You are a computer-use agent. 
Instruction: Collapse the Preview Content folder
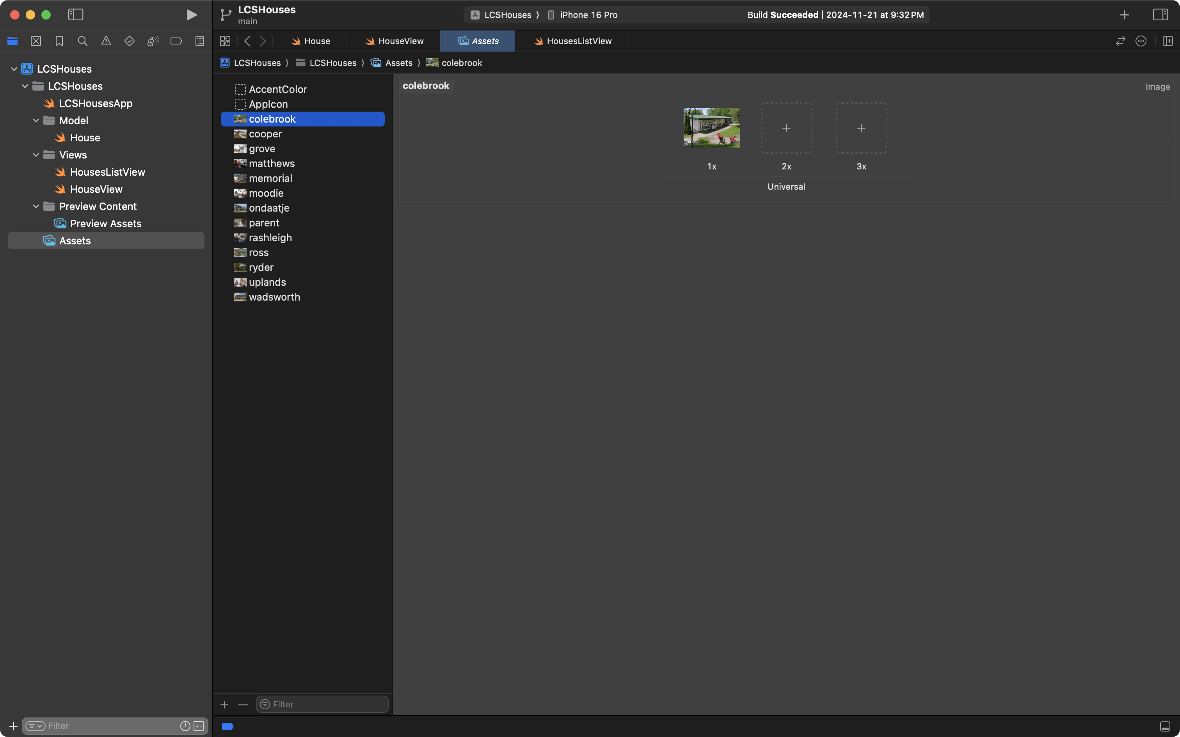coord(36,207)
